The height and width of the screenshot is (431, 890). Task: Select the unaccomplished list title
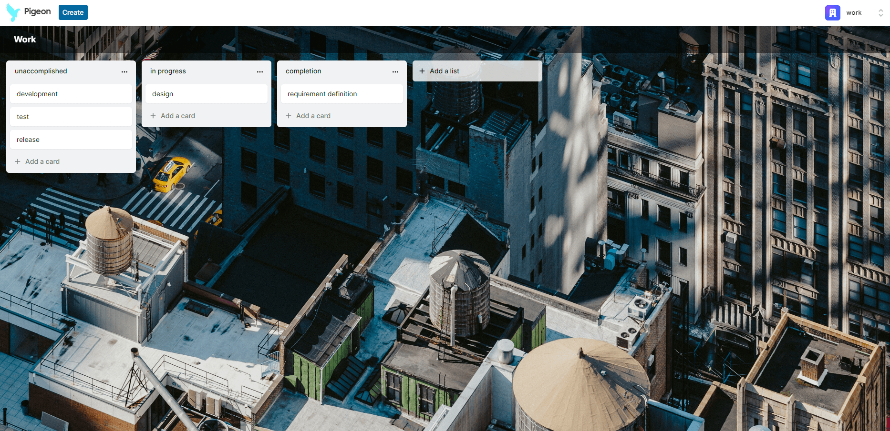tap(41, 71)
